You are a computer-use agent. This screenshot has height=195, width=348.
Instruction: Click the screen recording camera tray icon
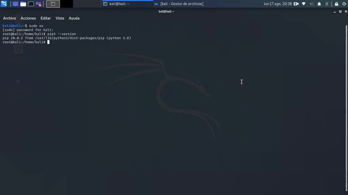(296, 4)
